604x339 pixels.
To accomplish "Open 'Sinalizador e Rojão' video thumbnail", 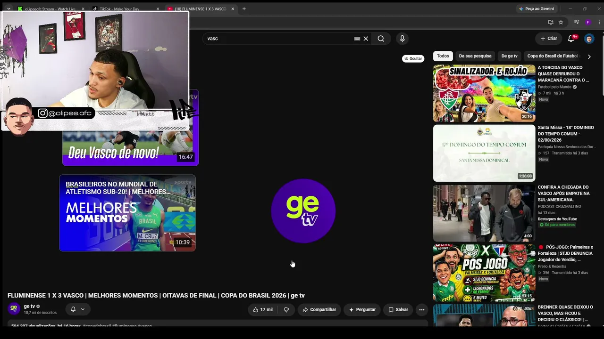I will tap(484, 93).
